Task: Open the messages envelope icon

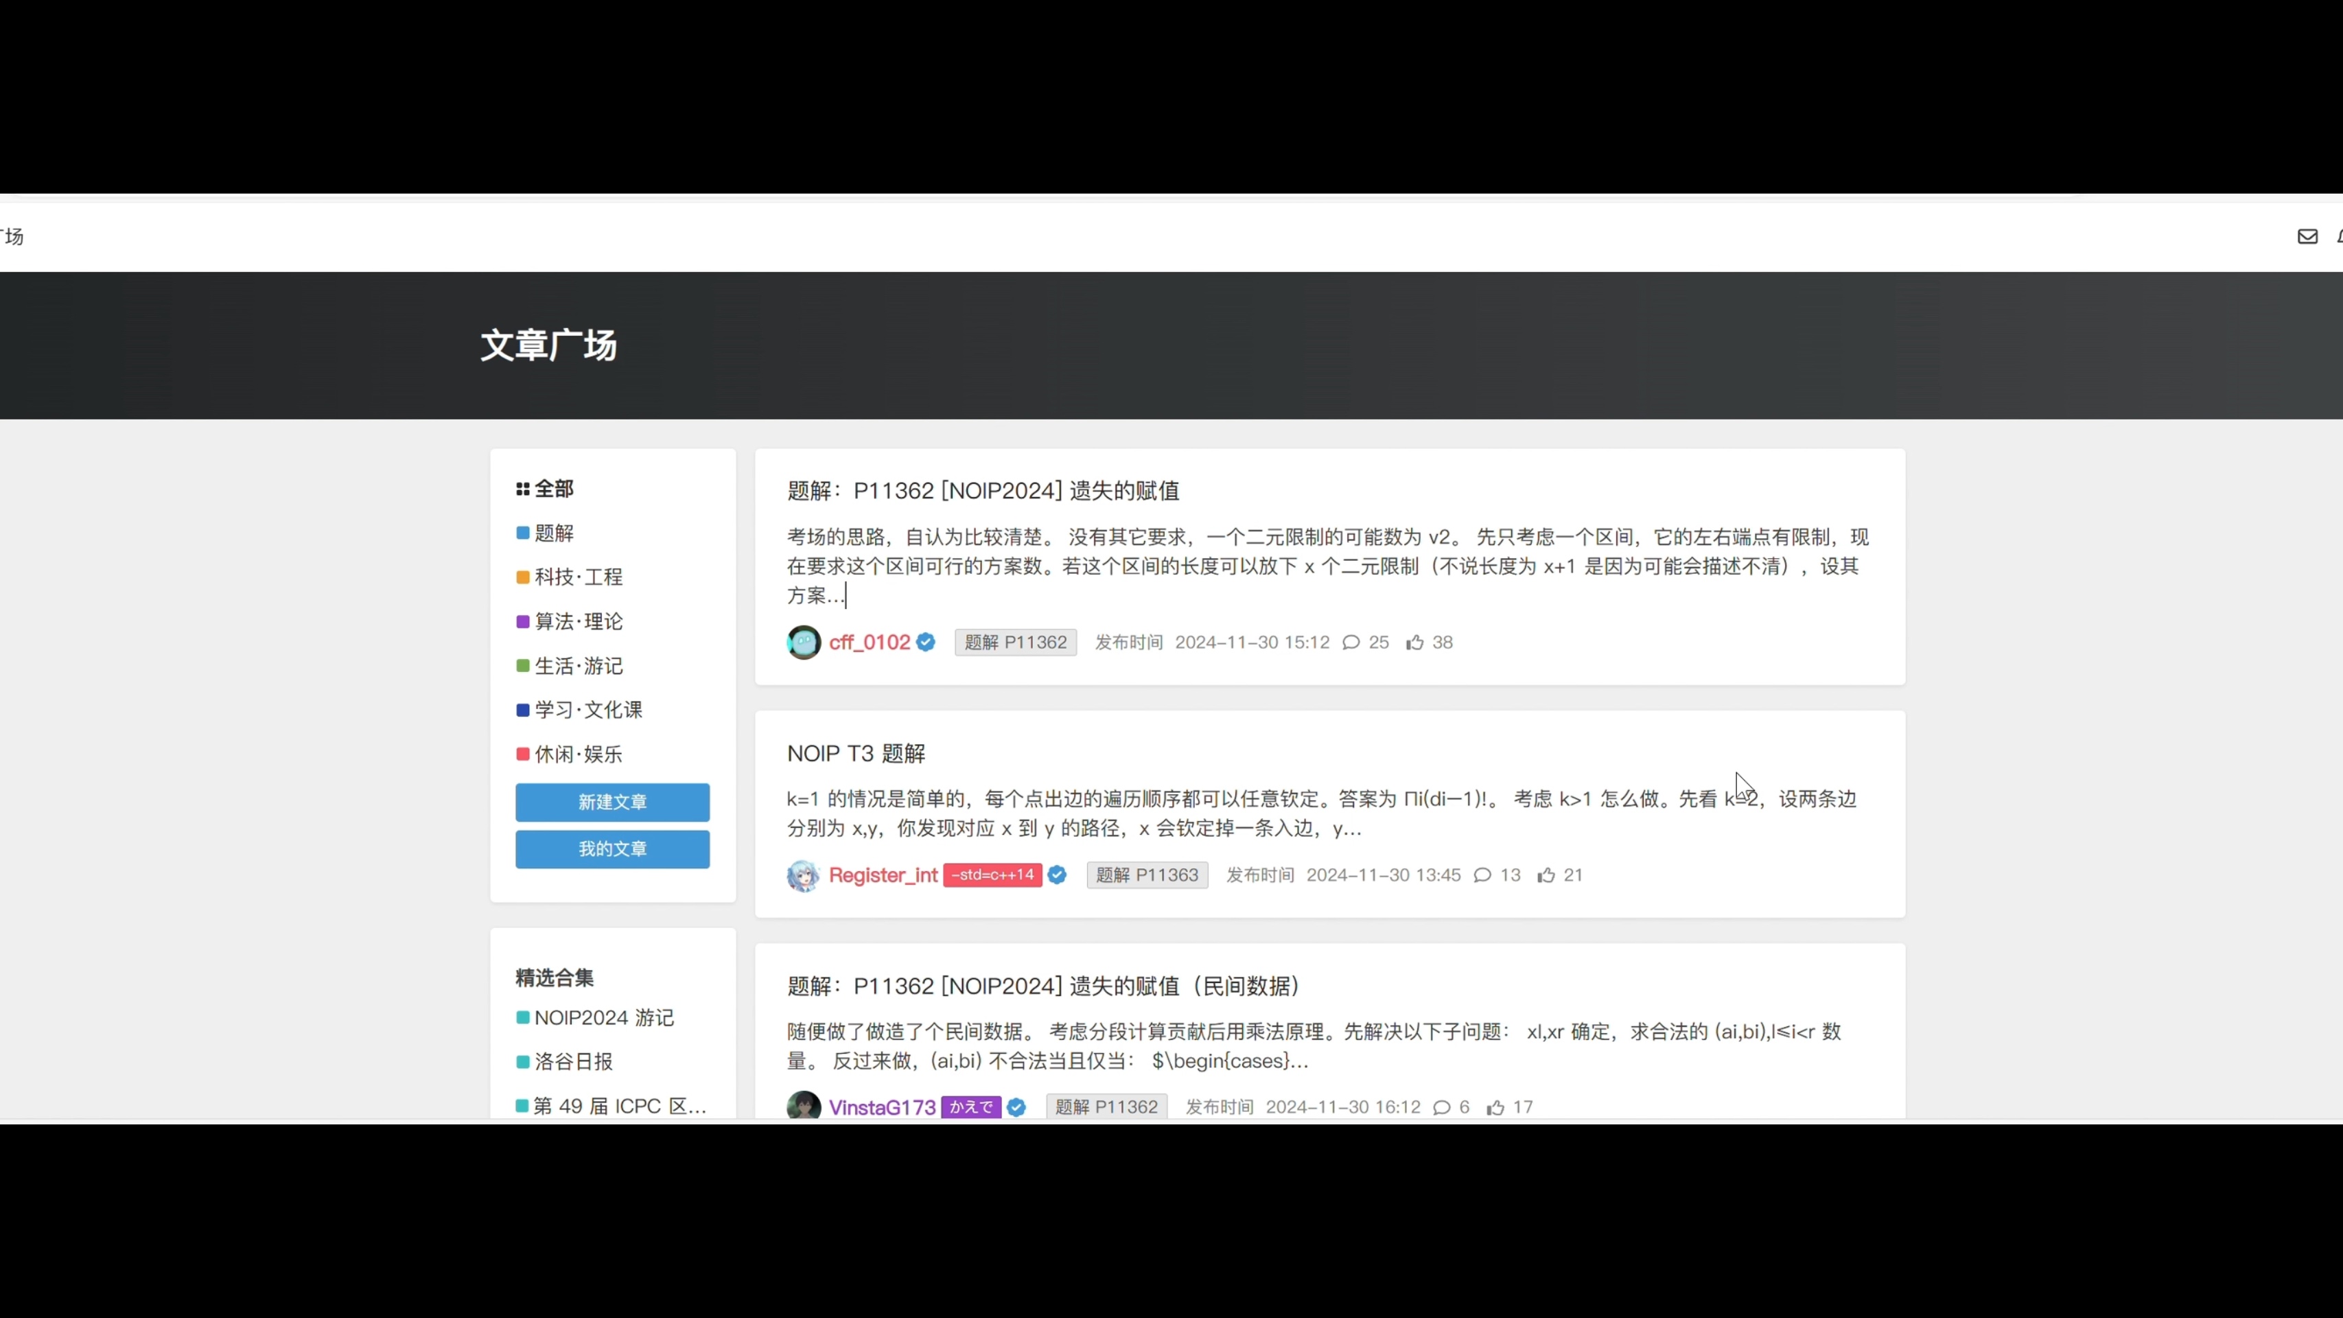Action: [x=2307, y=237]
